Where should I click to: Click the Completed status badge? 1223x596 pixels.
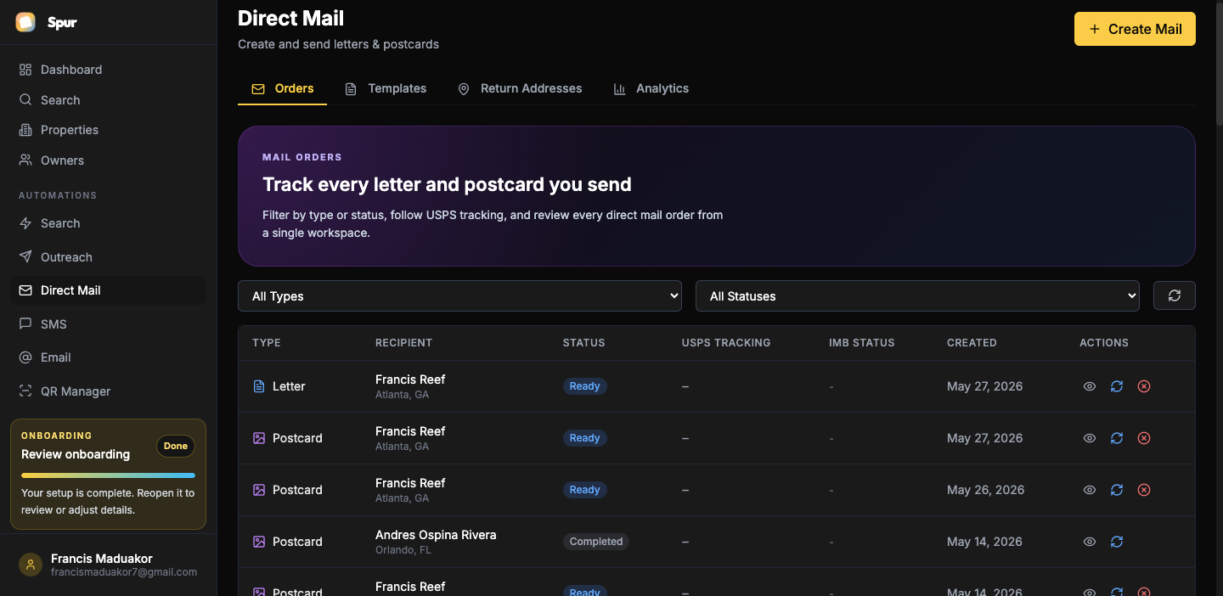(x=596, y=542)
